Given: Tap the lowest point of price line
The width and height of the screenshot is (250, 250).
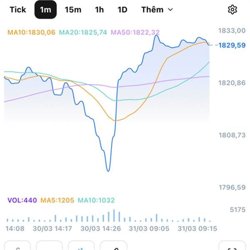Looking at the screenshot, I should point(108,170).
